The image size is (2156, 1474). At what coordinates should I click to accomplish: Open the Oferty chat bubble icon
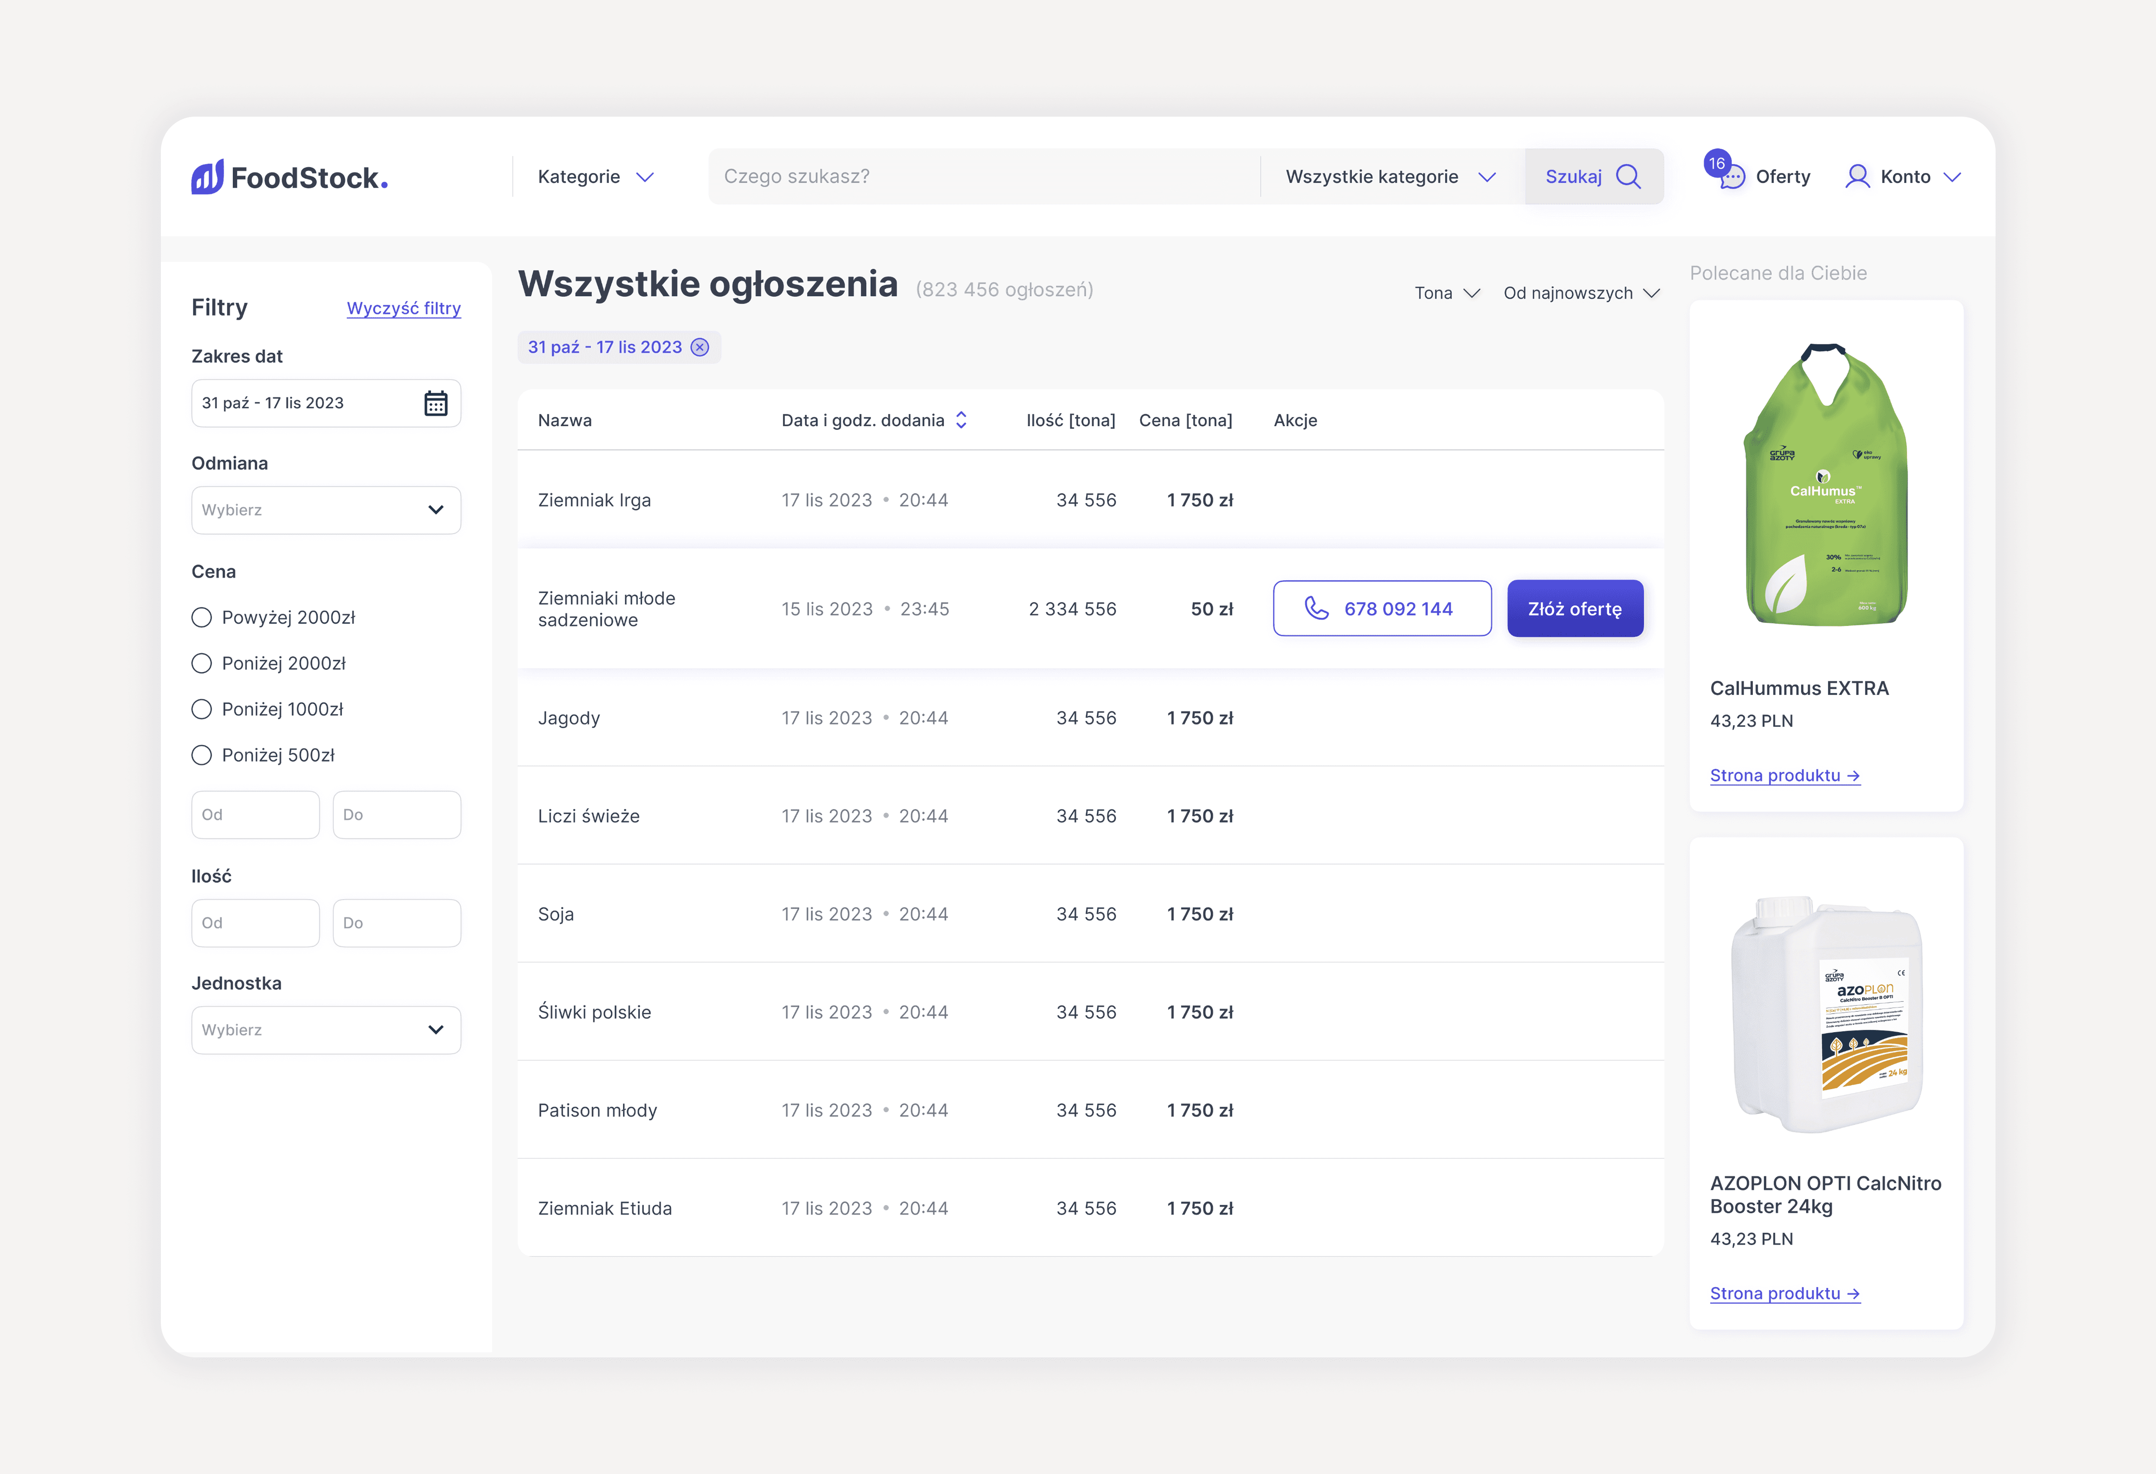coord(1732,178)
